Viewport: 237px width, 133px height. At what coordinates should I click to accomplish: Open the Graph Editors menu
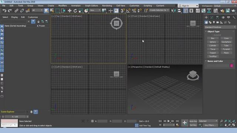[x=91, y=6]
